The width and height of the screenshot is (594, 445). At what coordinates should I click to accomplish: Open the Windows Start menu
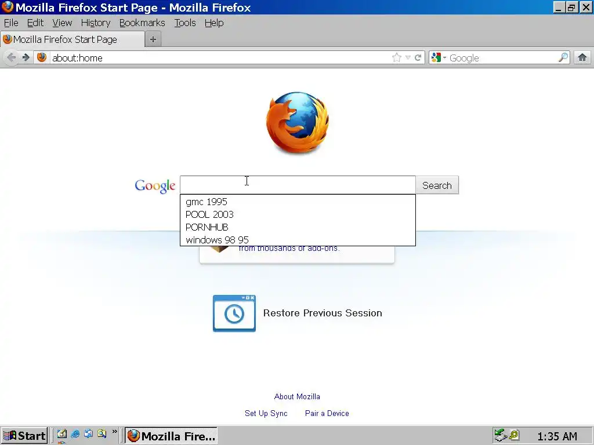(24, 436)
